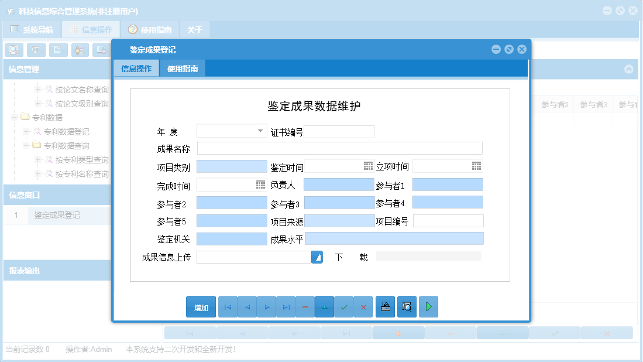Collapse the 专利数据 tree folder
This screenshot has height=362, width=643.
(x=13, y=117)
